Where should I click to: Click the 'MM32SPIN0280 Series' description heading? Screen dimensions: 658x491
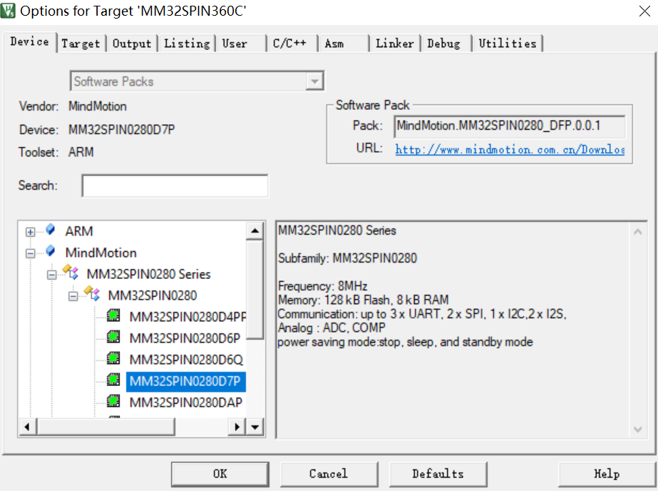pos(337,231)
